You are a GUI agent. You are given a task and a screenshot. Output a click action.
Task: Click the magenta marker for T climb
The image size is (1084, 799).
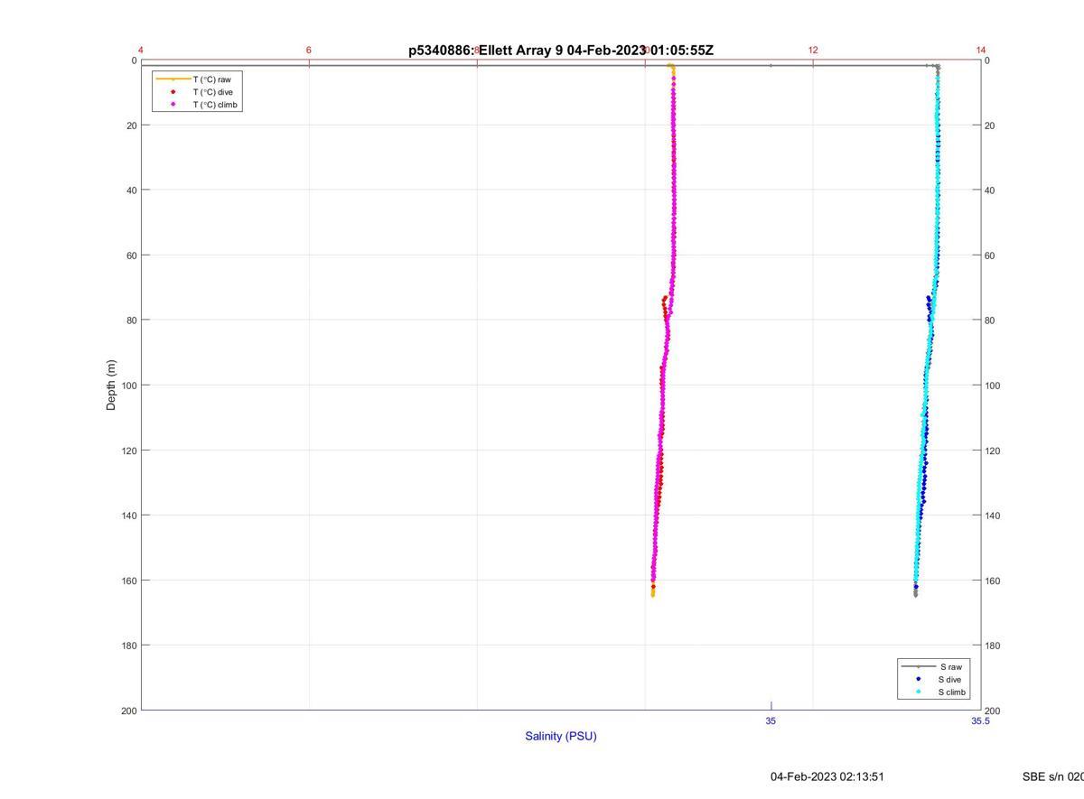pos(173,105)
